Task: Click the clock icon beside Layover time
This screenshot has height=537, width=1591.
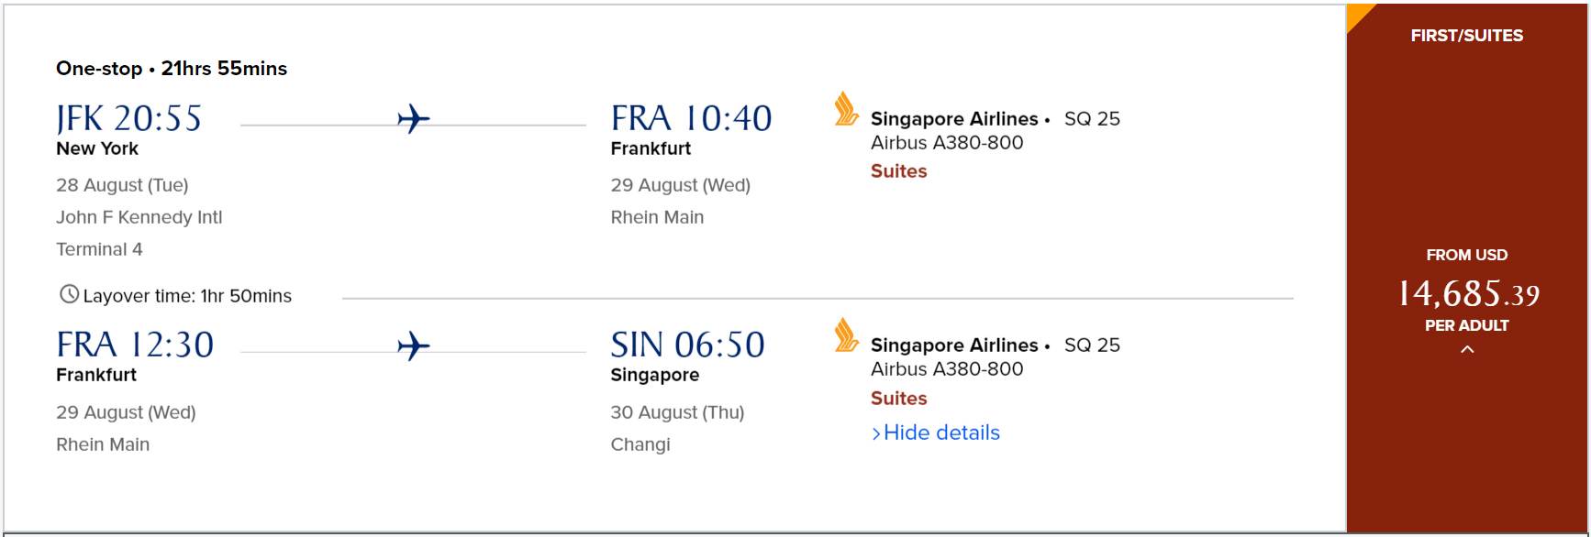Action: click(x=69, y=294)
